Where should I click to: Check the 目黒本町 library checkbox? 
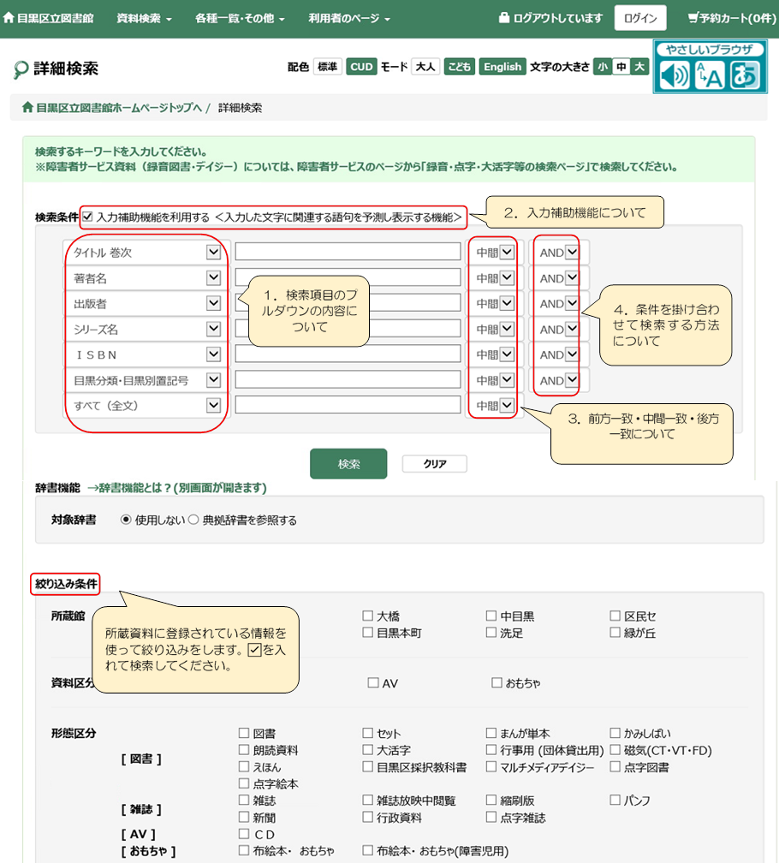367,633
